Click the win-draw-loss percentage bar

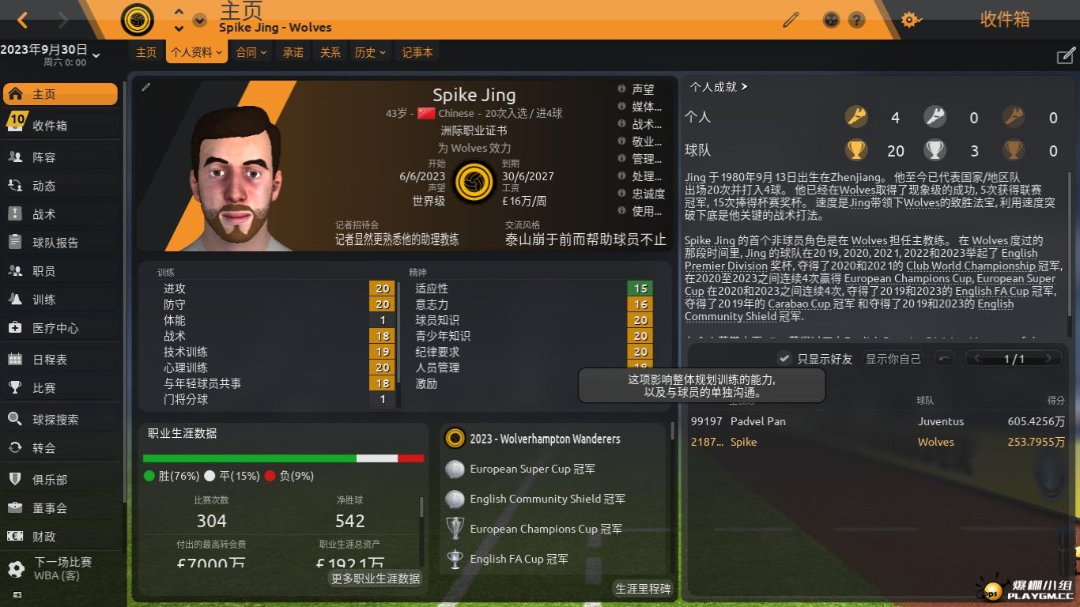pyautogui.click(x=283, y=458)
